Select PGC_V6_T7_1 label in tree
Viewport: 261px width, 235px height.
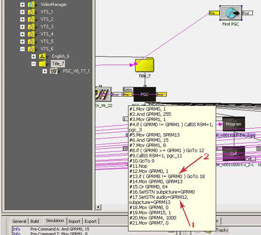pos(76,71)
